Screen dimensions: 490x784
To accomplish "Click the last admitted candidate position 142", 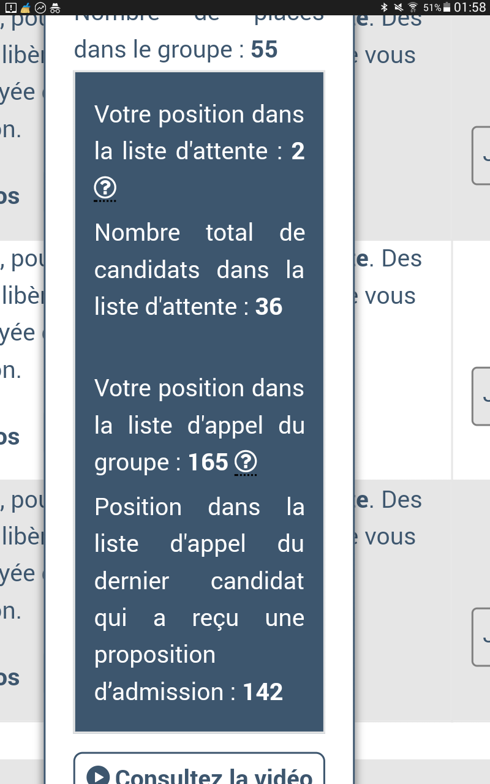I will click(x=263, y=692).
